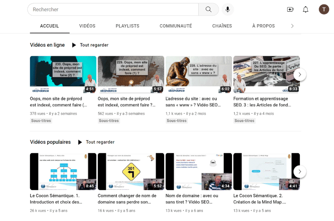Advance the Vidéos populaires carousel arrow
The height and width of the screenshot is (221, 334).
tap(300, 171)
